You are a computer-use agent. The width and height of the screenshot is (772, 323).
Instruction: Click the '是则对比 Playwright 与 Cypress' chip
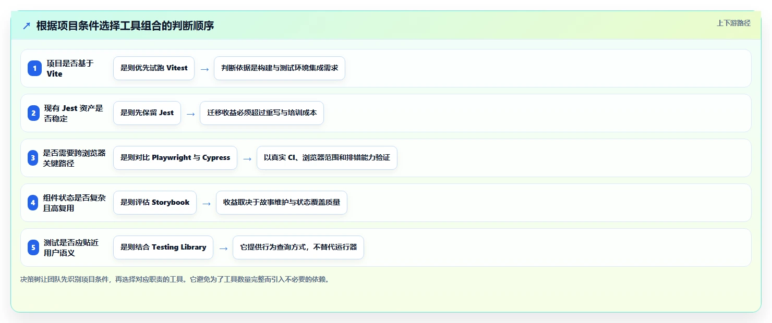(x=175, y=158)
